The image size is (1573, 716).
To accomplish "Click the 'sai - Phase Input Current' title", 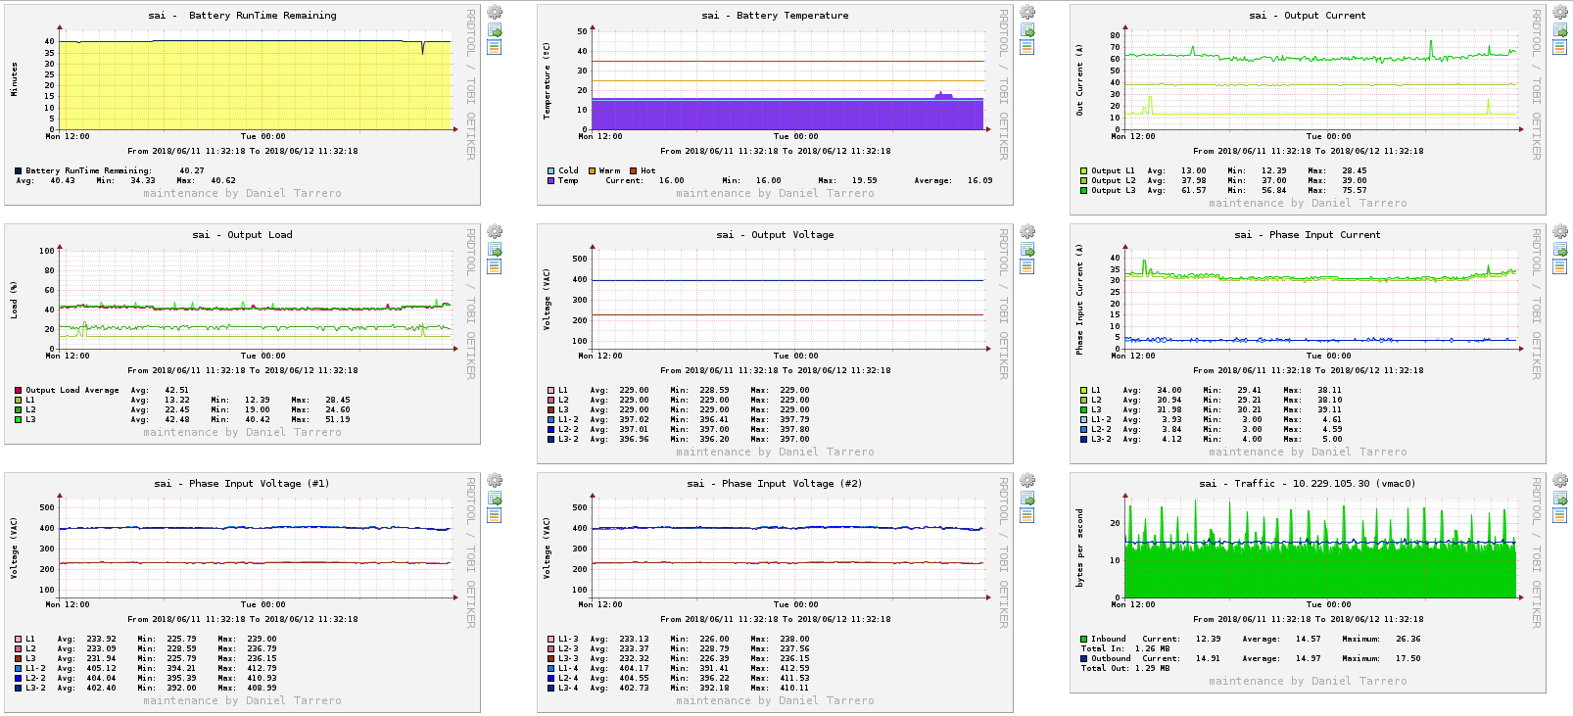I will (1308, 235).
